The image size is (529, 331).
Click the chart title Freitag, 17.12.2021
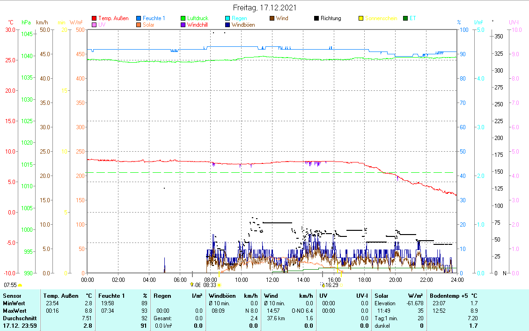coord(264,8)
